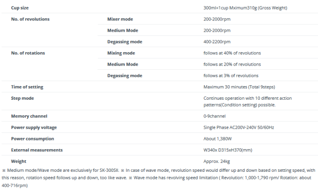Select the Maximum 30 minutes value
The width and height of the screenshot is (318, 194).
[x=239, y=87]
